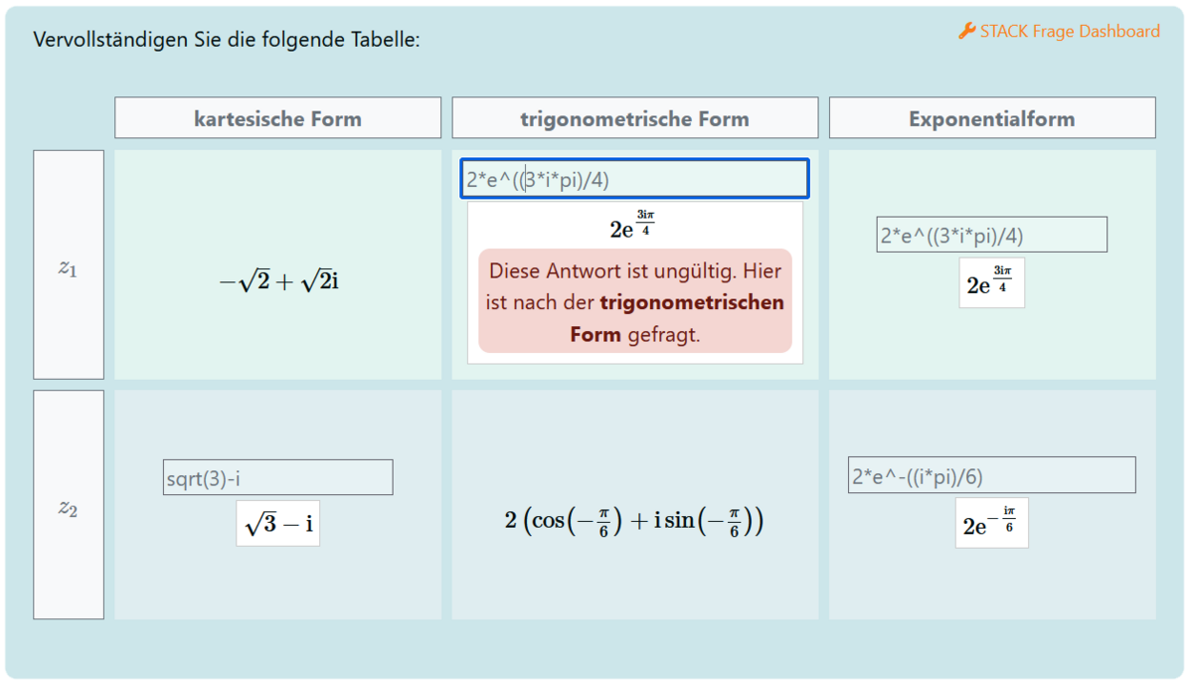The height and width of the screenshot is (686, 1193).
Task: Click the rendered √3 − i preview box
Action: (277, 523)
